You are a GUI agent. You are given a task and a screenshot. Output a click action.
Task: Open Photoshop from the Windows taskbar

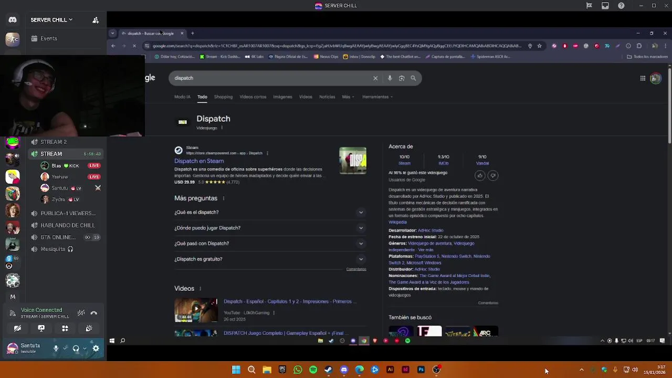pyautogui.click(x=421, y=370)
